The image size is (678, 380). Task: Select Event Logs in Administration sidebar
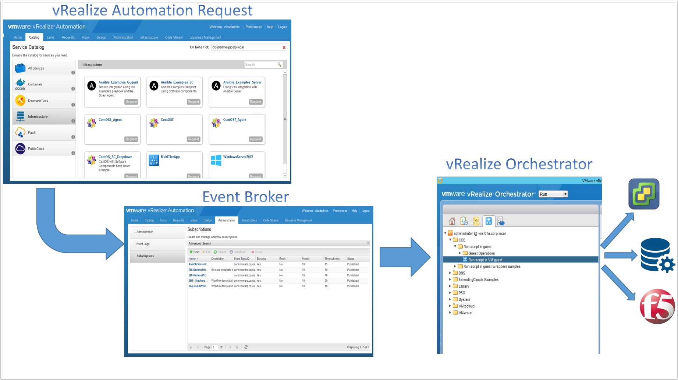[x=143, y=244]
